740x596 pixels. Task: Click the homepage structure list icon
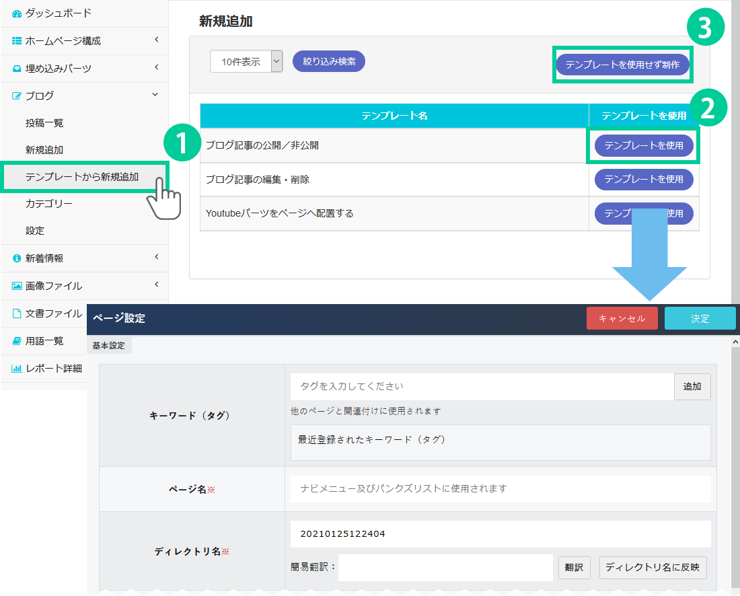(x=17, y=41)
